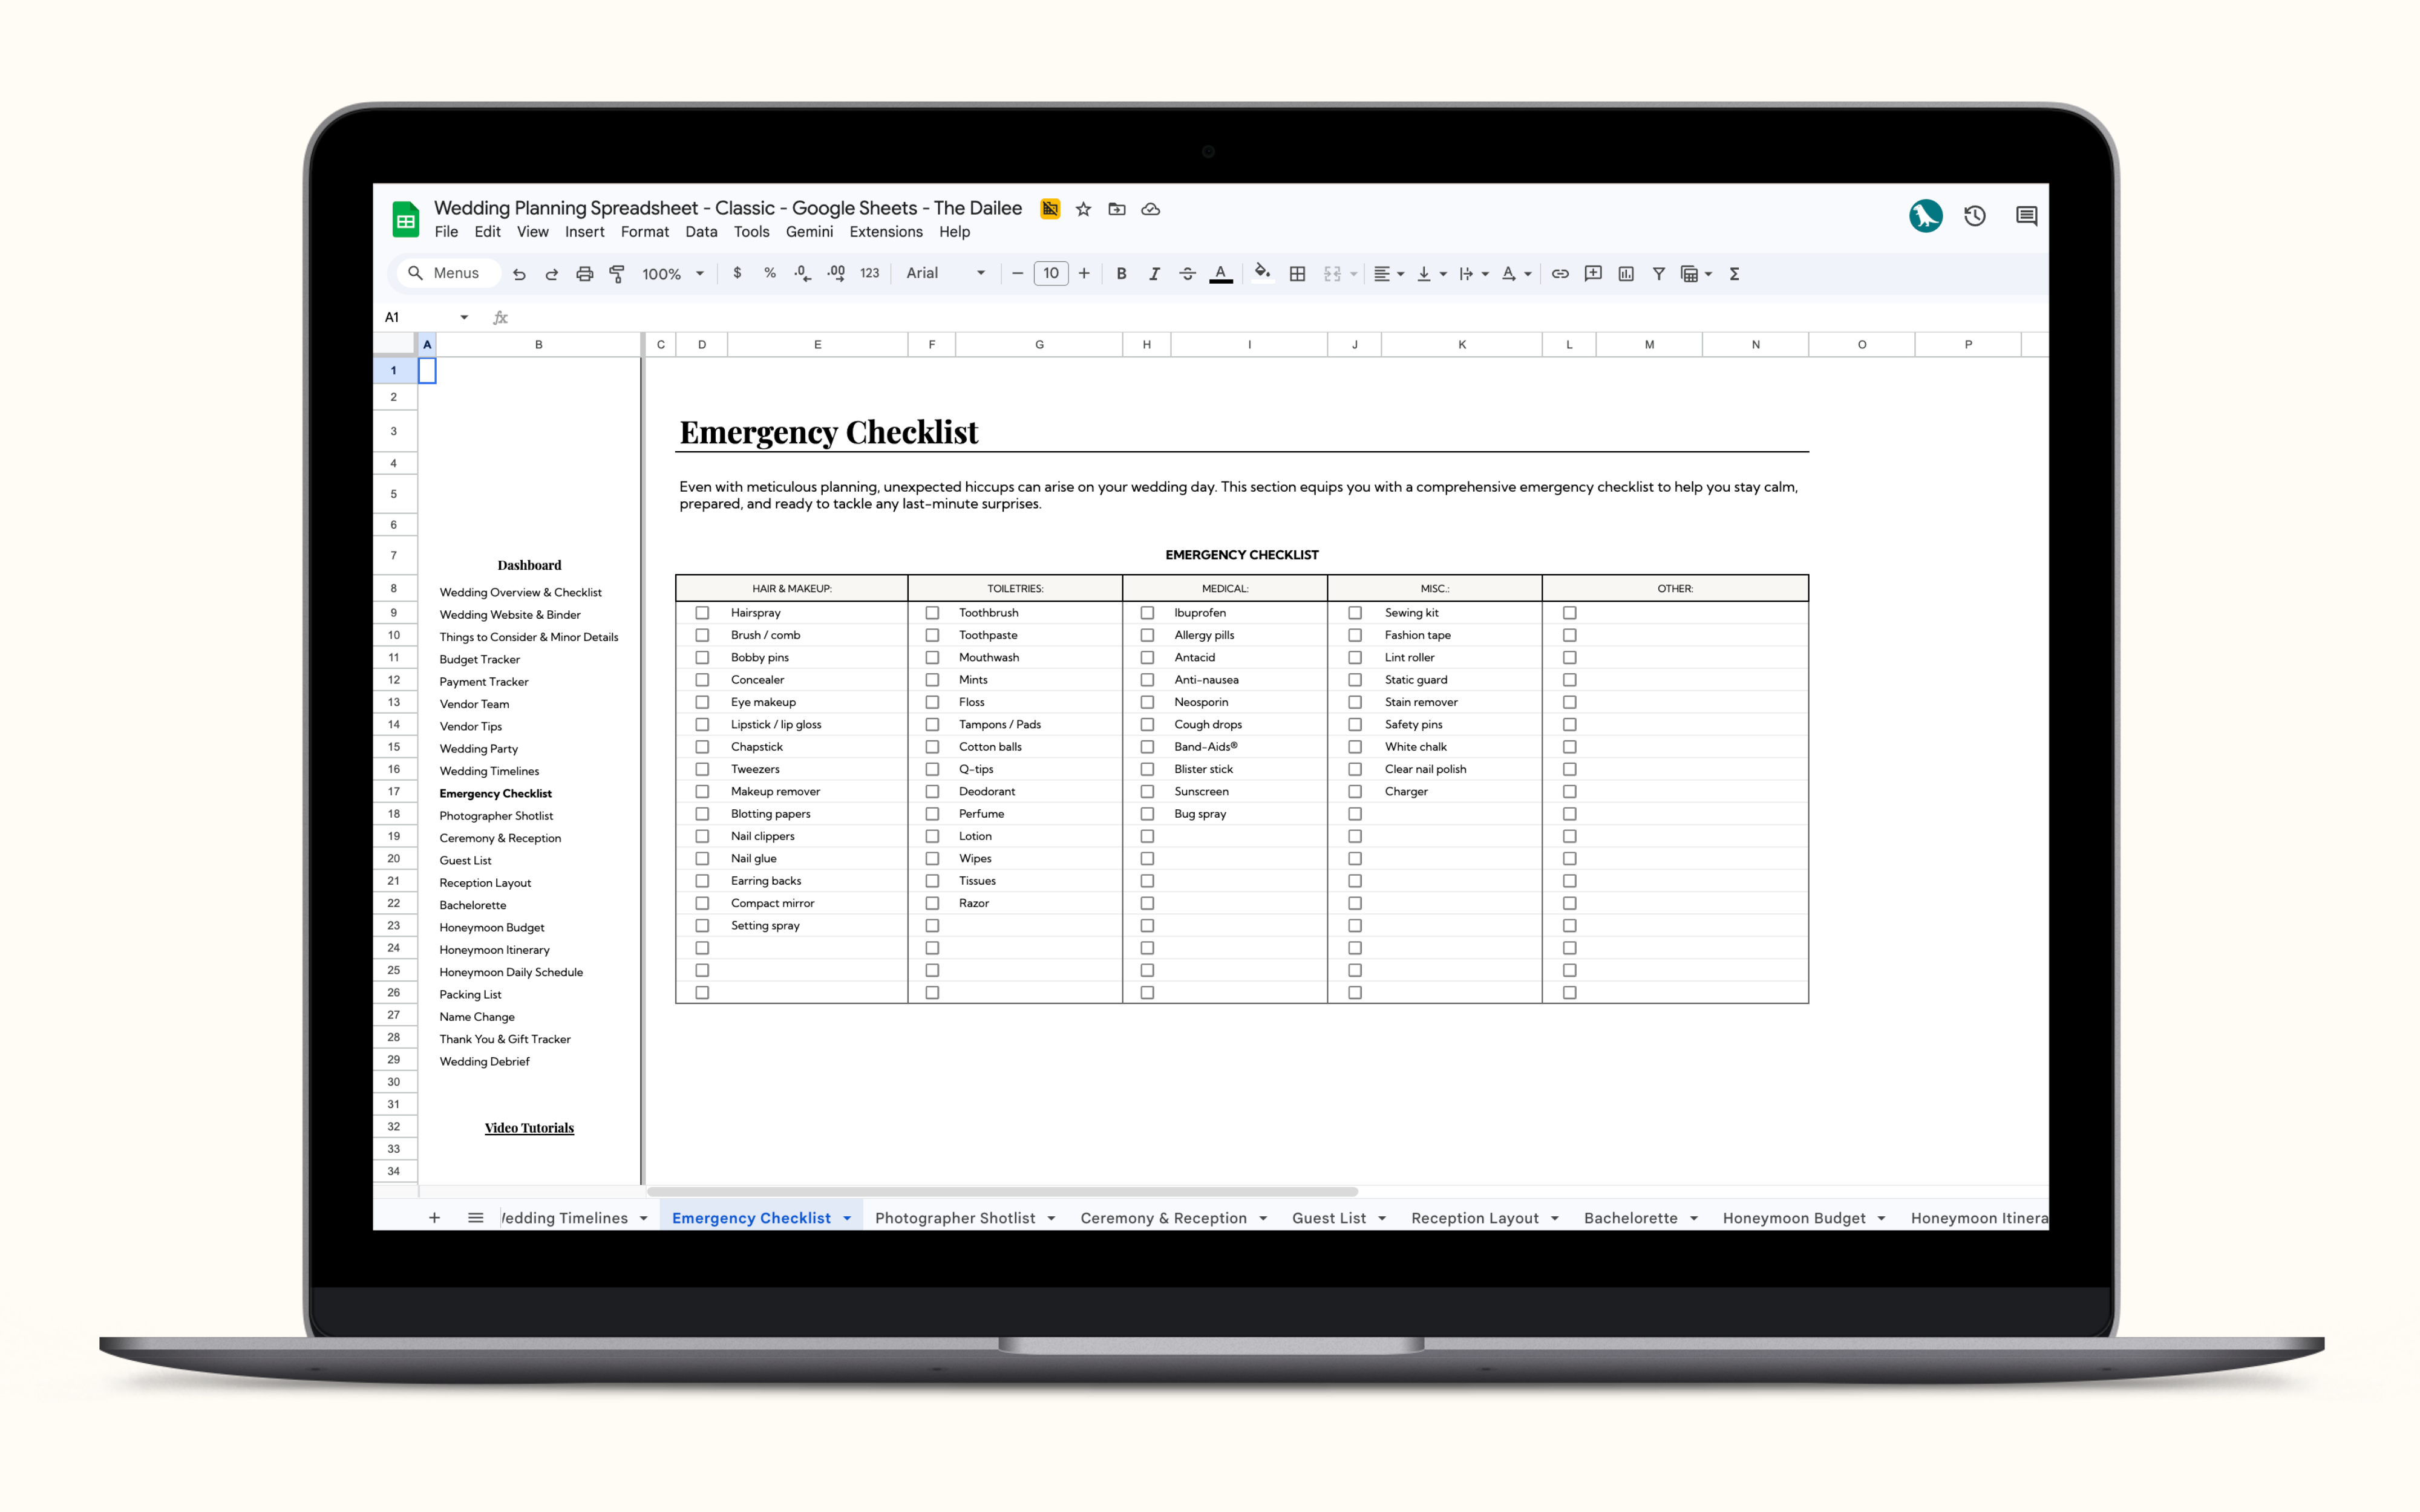Open the fill color picker

(1262, 274)
